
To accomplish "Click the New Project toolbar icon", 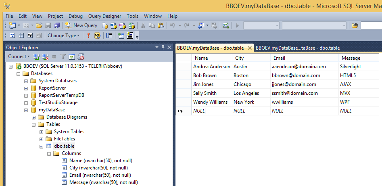I will [x=12, y=25].
